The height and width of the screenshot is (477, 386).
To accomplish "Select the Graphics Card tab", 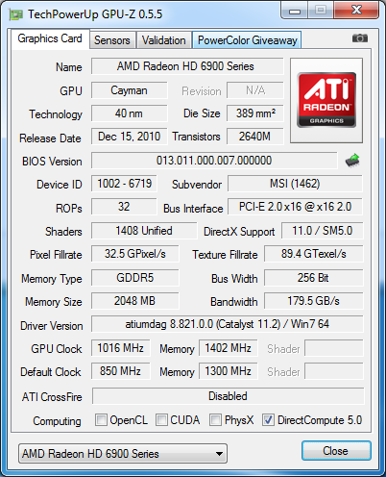I will (50, 38).
